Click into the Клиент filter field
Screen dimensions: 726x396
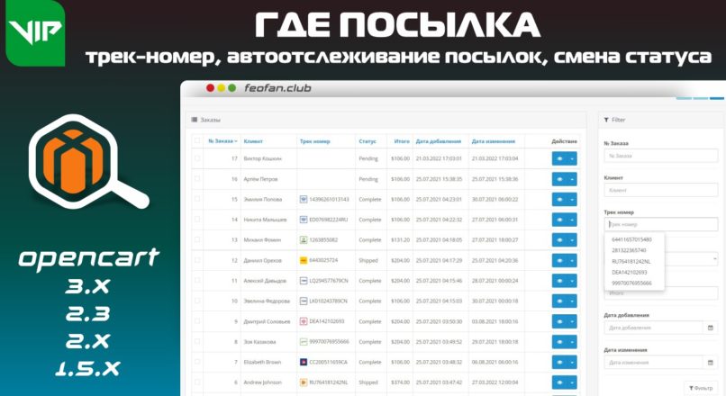[x=661, y=190]
